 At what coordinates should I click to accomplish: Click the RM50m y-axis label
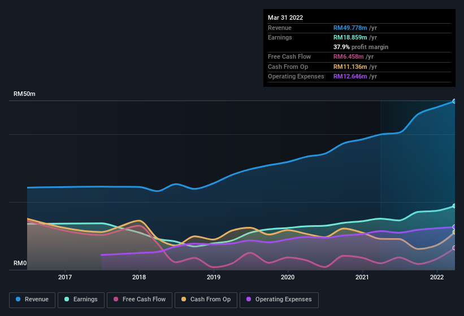(24, 94)
